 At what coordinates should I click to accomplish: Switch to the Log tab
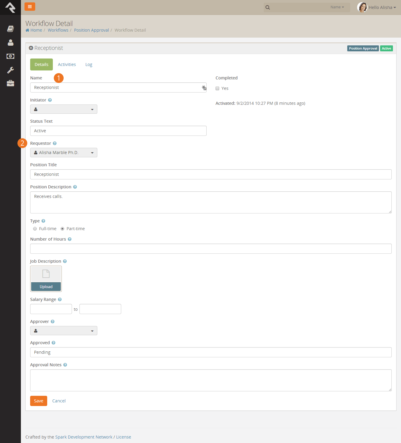[x=89, y=64]
